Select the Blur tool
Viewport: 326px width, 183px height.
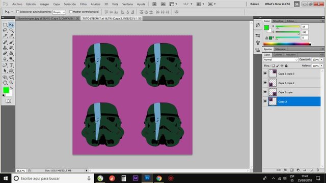coord(5,59)
